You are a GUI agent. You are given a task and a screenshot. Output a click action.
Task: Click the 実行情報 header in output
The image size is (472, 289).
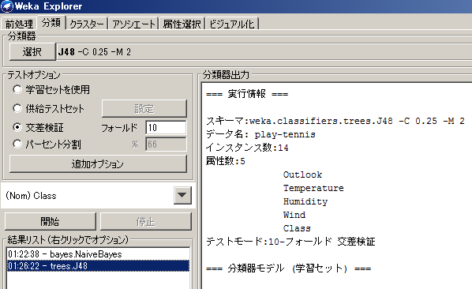(247, 94)
